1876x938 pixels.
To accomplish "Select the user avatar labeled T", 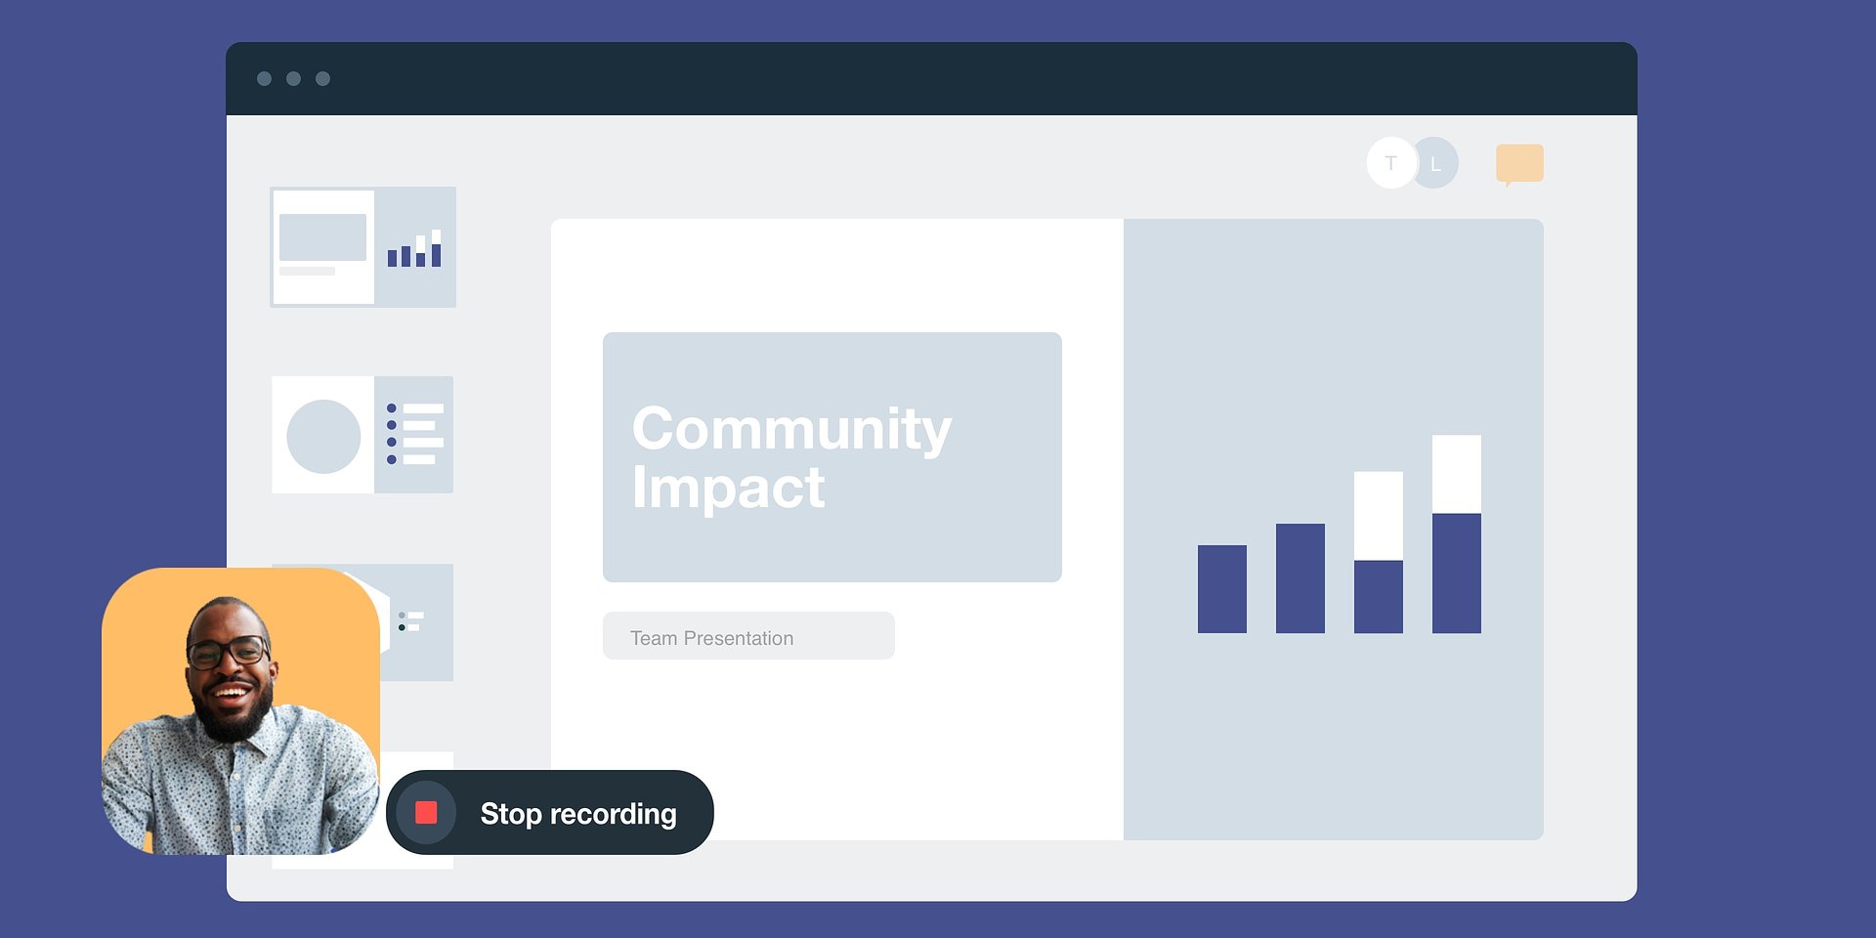I will [x=1390, y=163].
